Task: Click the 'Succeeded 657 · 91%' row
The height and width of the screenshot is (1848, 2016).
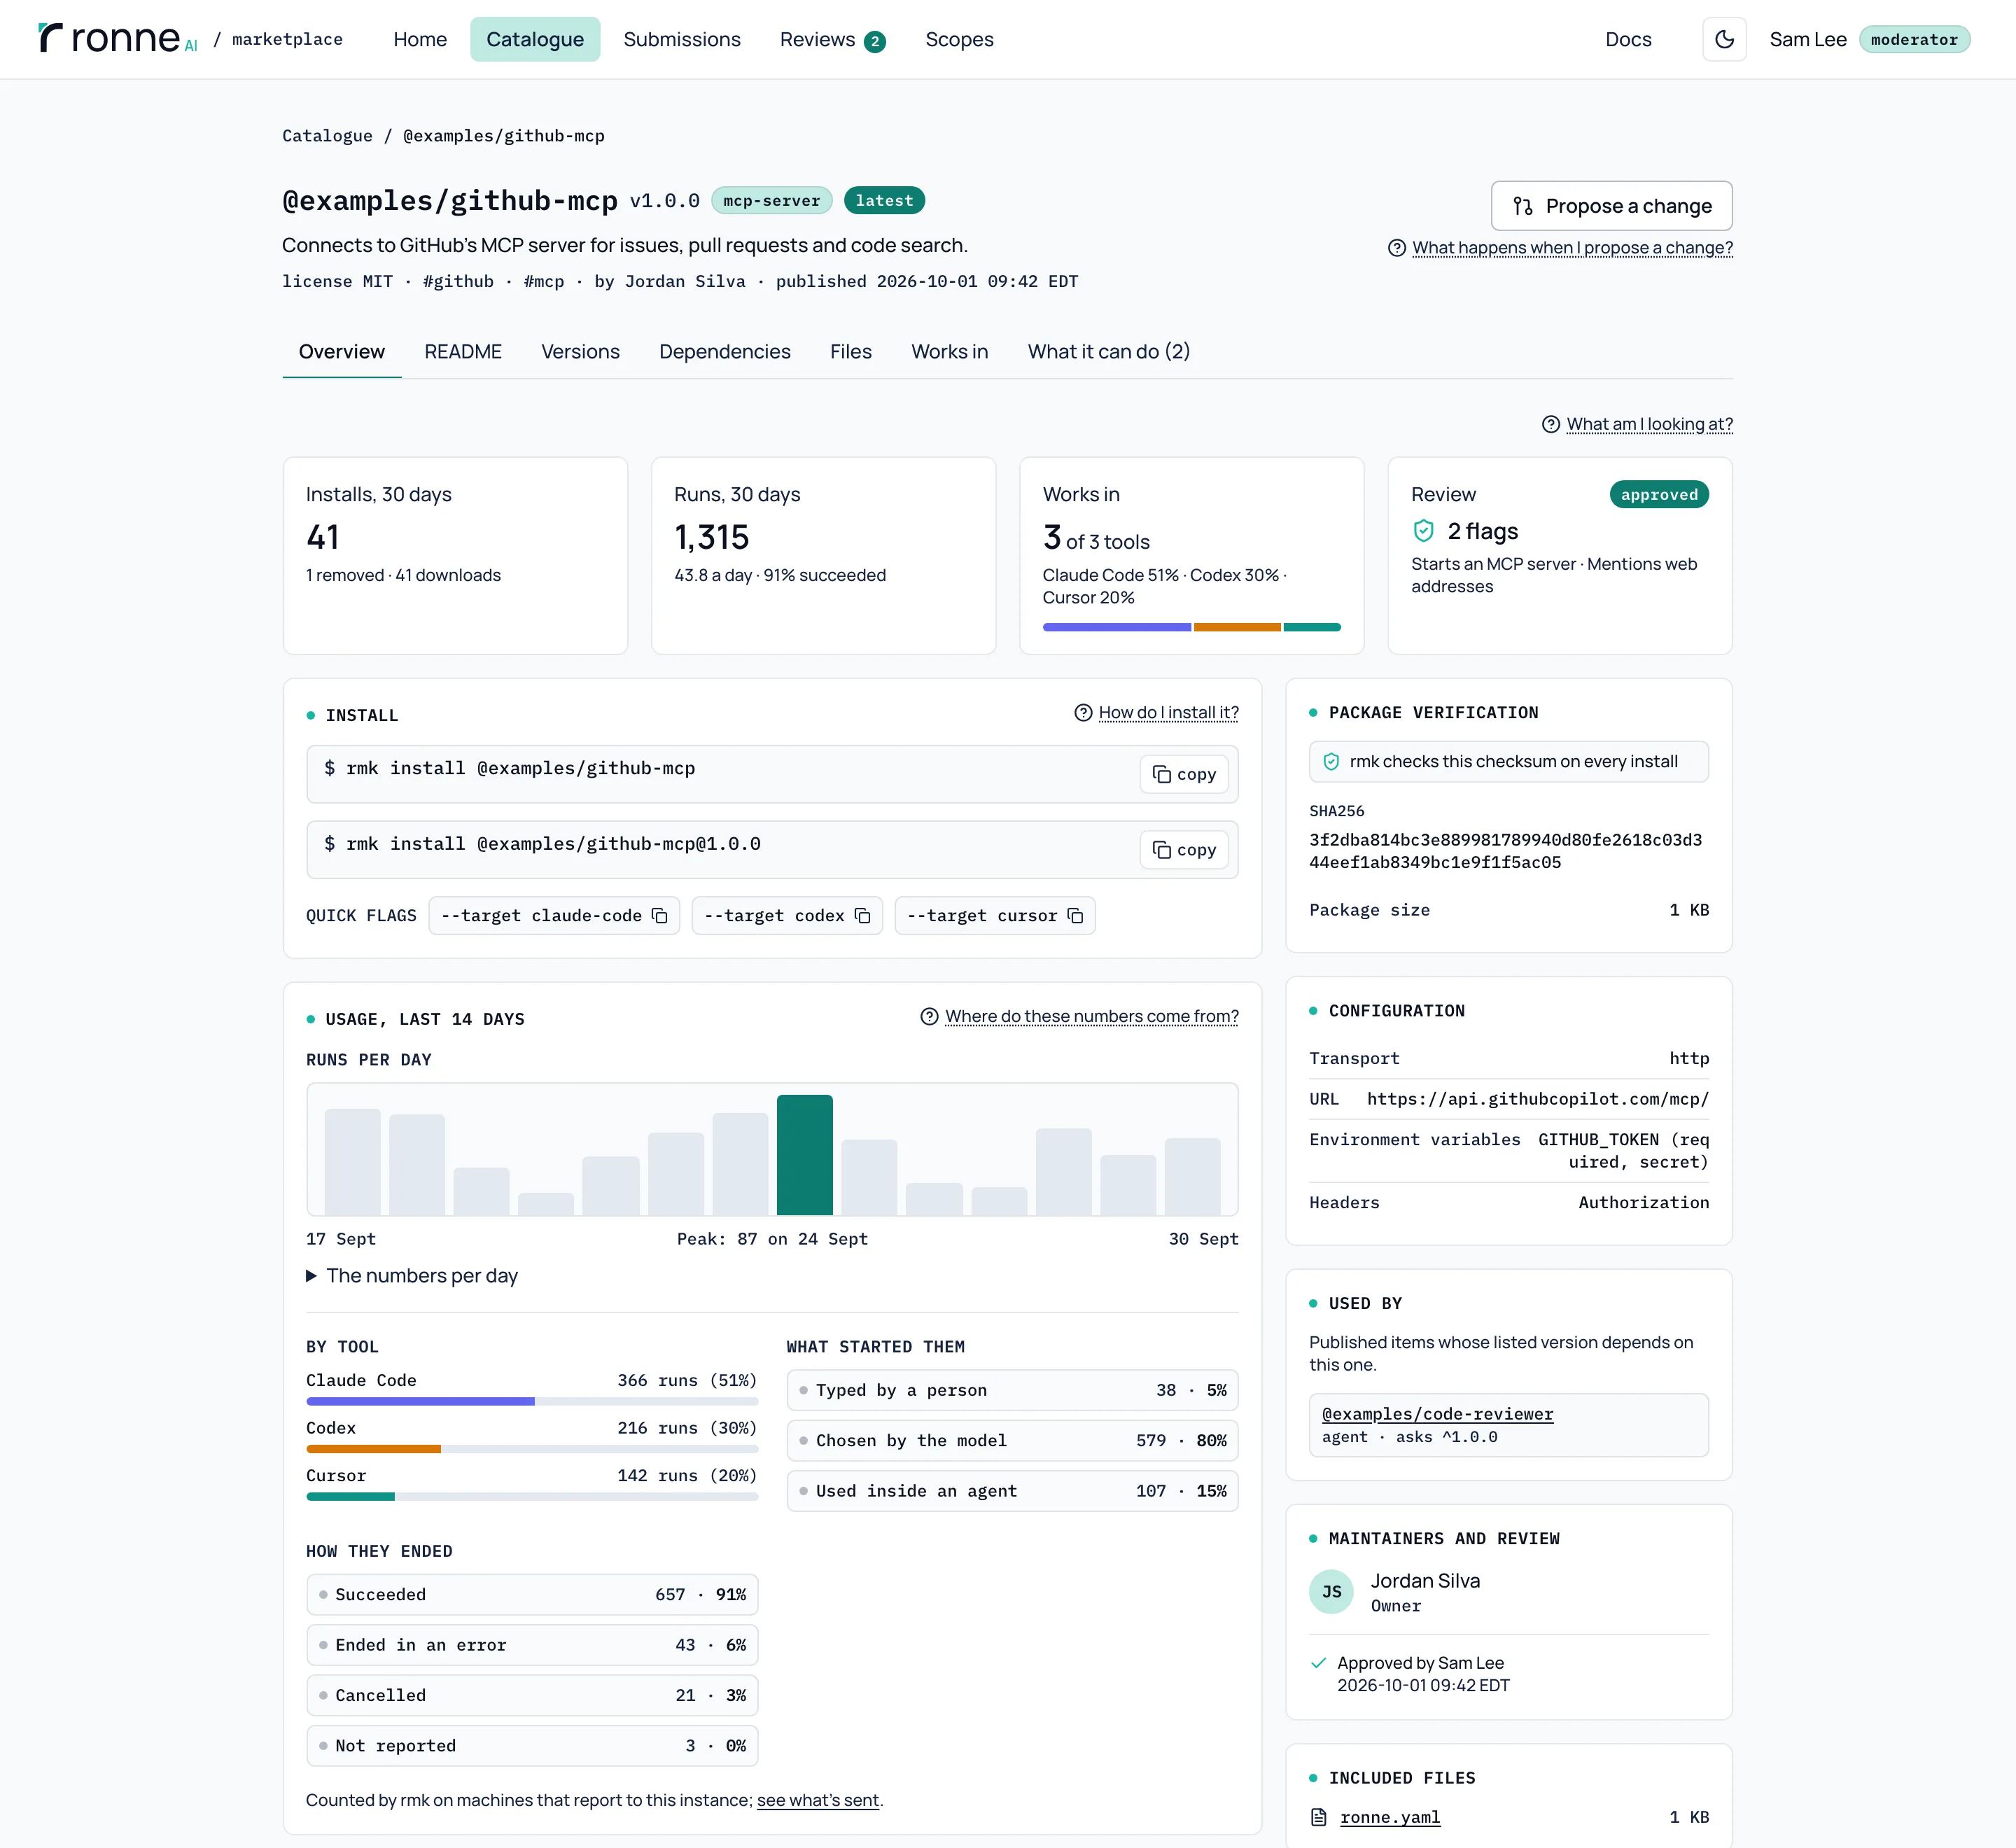Action: pyautogui.click(x=532, y=1595)
